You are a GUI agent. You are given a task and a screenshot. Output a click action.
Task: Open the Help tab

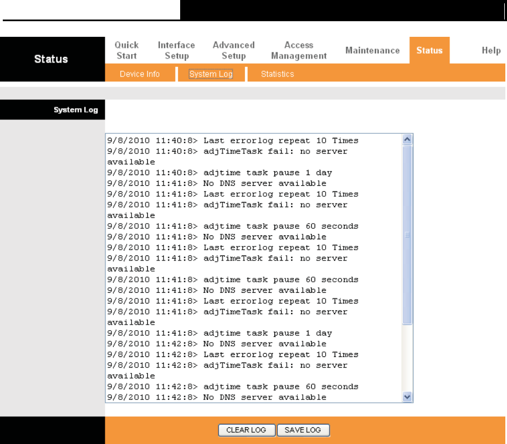point(491,50)
